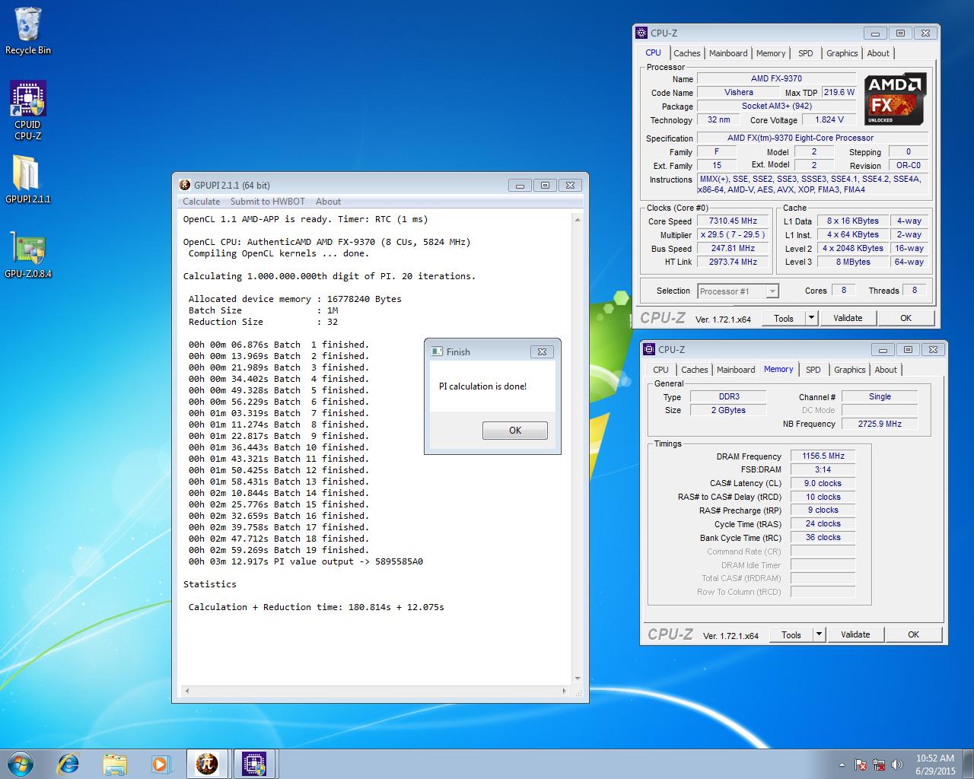Click the Finish dialog title icon

[x=437, y=351]
